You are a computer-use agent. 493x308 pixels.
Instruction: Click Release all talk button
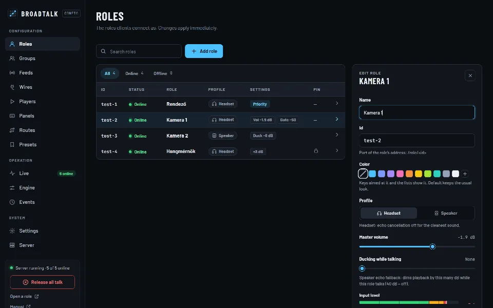pos(43,282)
